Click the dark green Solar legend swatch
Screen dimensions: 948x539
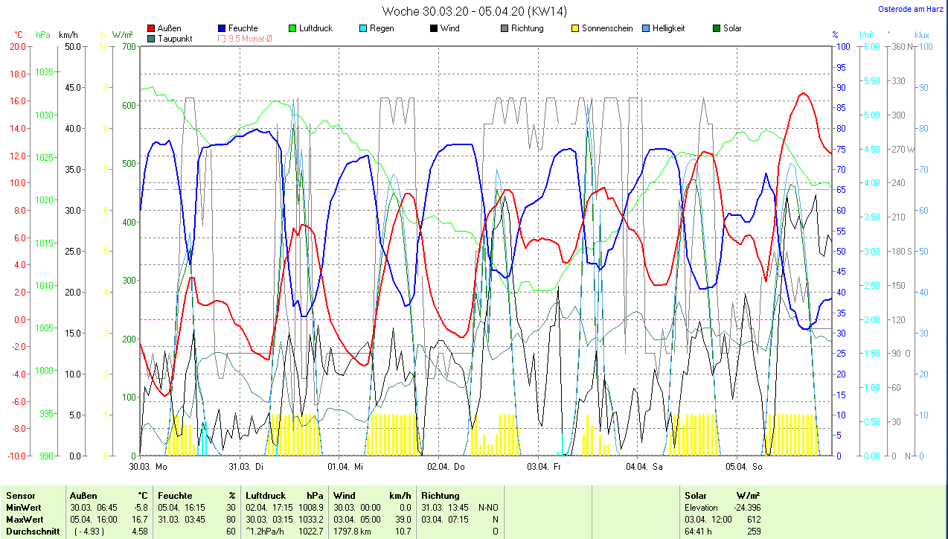click(717, 28)
